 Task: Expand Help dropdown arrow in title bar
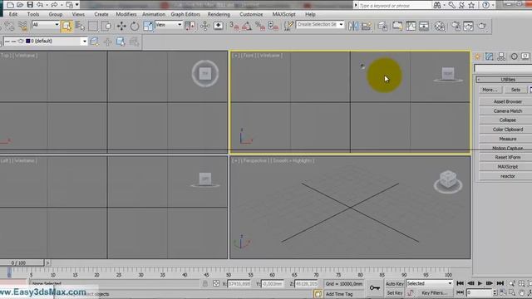pos(493,5)
